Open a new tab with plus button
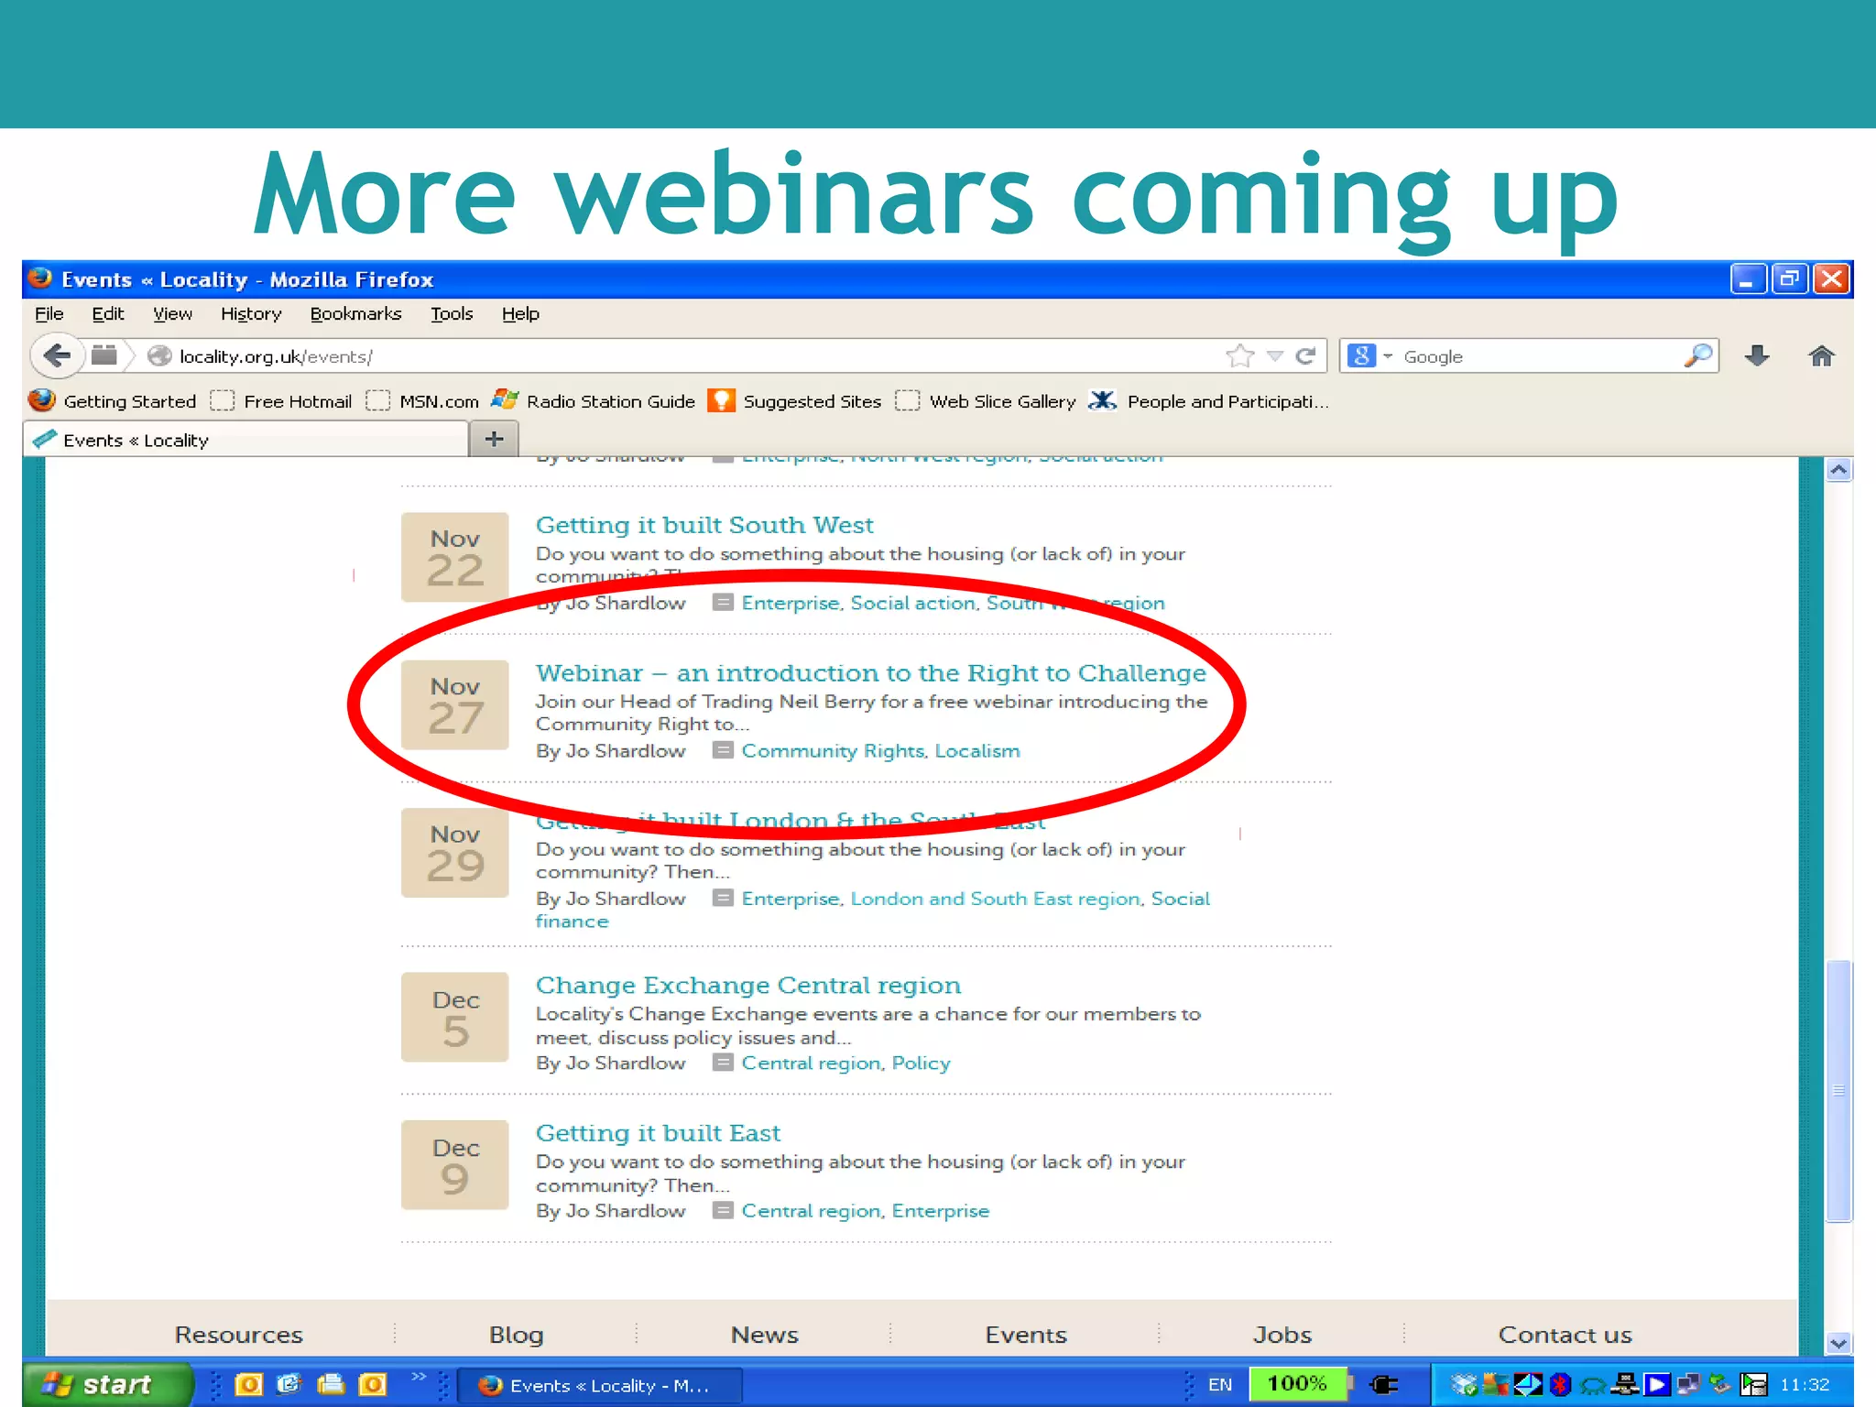This screenshot has width=1876, height=1407. 494,439
